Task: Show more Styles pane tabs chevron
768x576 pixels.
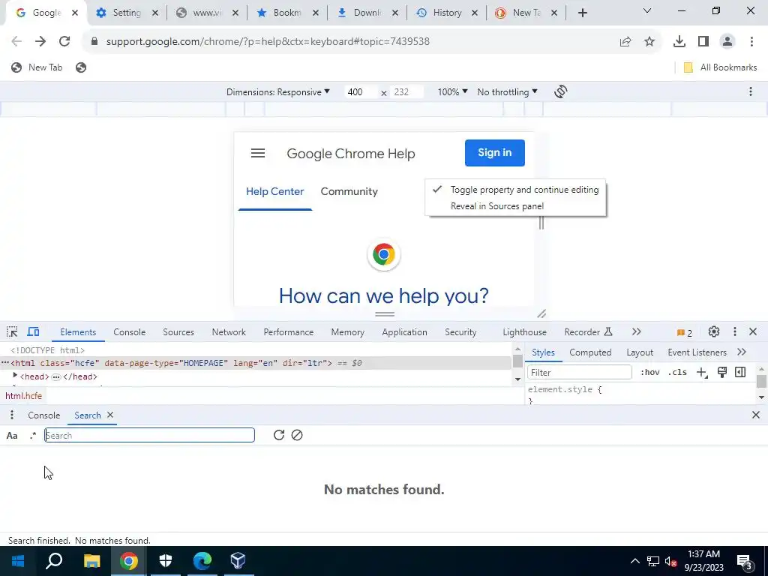Action: (742, 352)
